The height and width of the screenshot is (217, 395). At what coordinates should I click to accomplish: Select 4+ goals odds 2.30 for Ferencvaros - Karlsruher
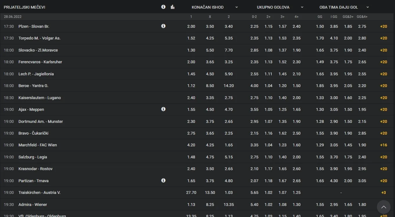[297, 62]
